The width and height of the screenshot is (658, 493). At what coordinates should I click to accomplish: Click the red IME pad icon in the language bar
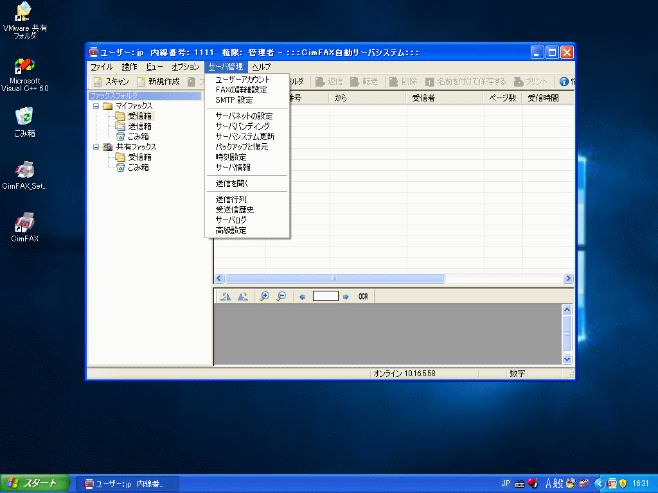533,483
